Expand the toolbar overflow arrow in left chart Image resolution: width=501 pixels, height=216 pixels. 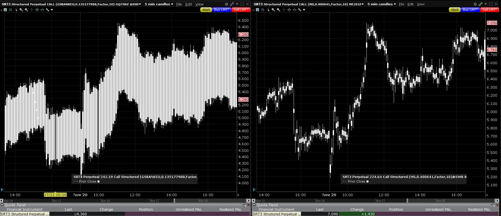[52, 10]
